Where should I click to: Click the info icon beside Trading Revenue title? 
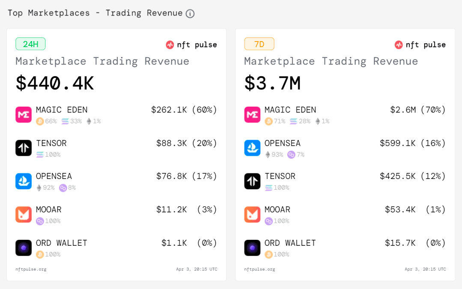[x=190, y=14]
